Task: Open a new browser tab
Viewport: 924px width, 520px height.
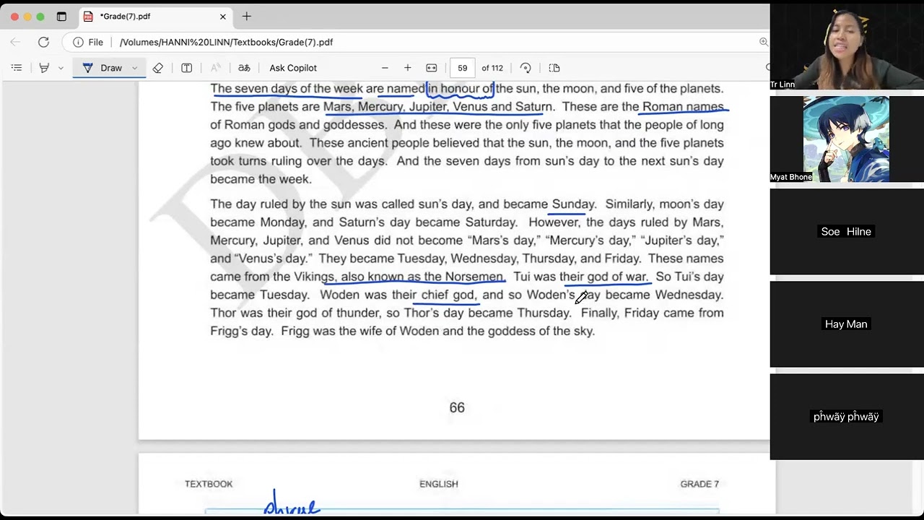Action: click(247, 16)
